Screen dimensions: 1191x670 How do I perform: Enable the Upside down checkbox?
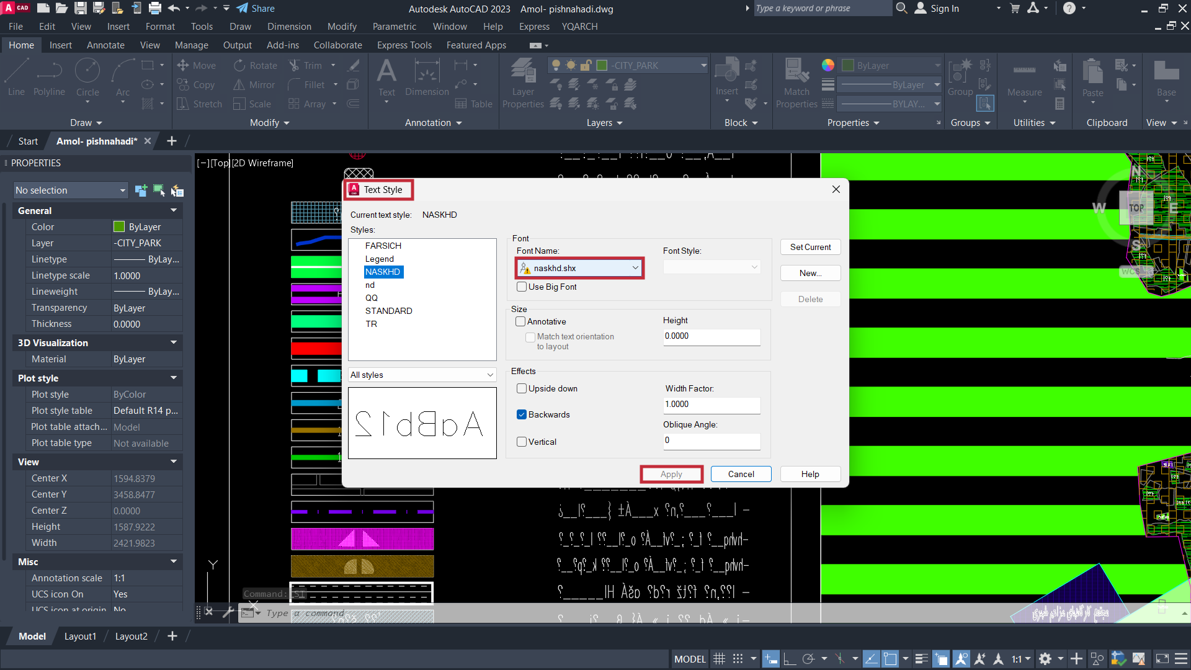(522, 388)
